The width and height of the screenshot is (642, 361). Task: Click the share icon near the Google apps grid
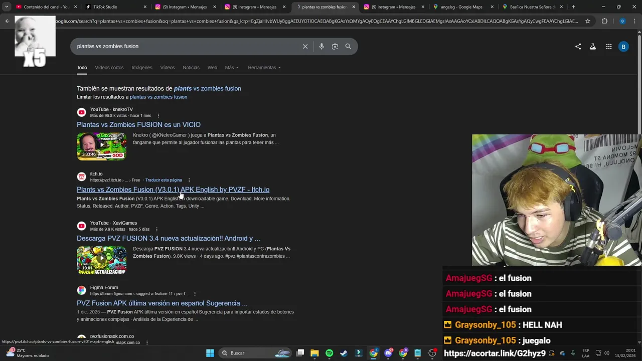point(578,46)
